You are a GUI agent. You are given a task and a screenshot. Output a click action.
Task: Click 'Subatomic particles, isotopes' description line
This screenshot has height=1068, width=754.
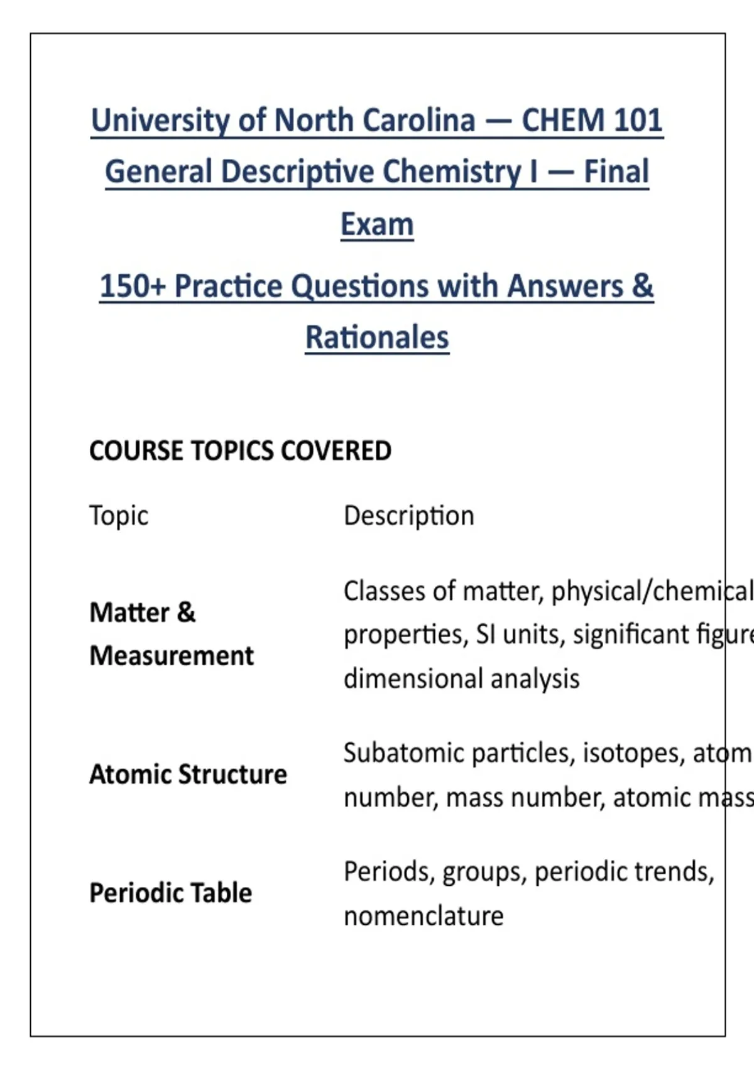(x=548, y=753)
